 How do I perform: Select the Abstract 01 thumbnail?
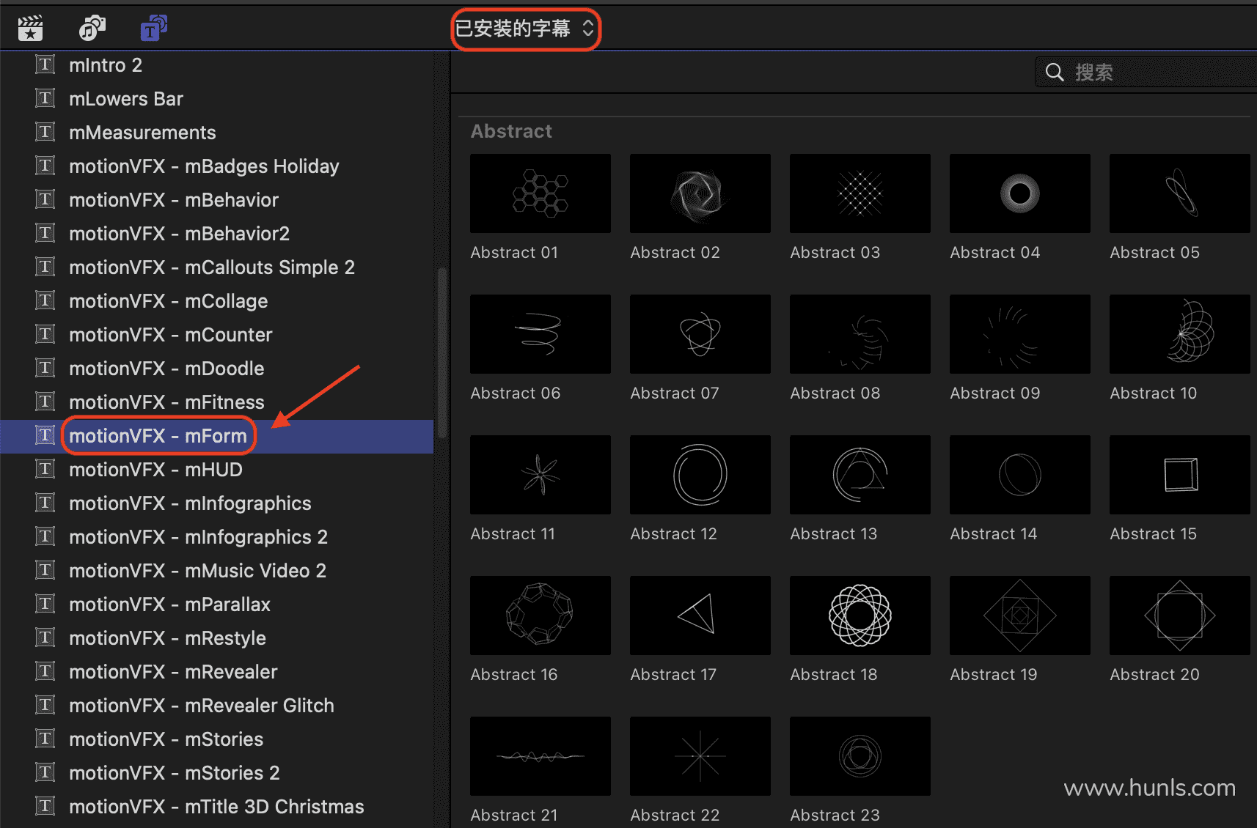[540, 193]
